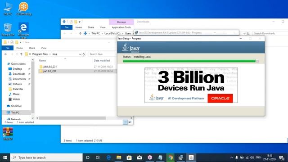Select jre1.8.0_231 folder
The image size is (288, 162).
(x=49, y=71)
